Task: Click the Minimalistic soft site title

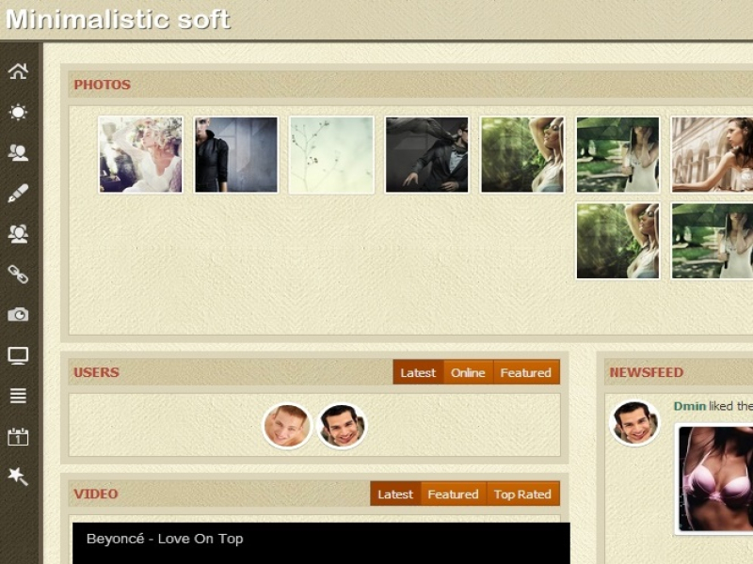Action: 118,20
